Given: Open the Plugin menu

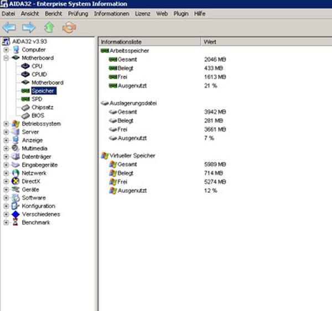Looking at the screenshot, I should tap(181, 14).
